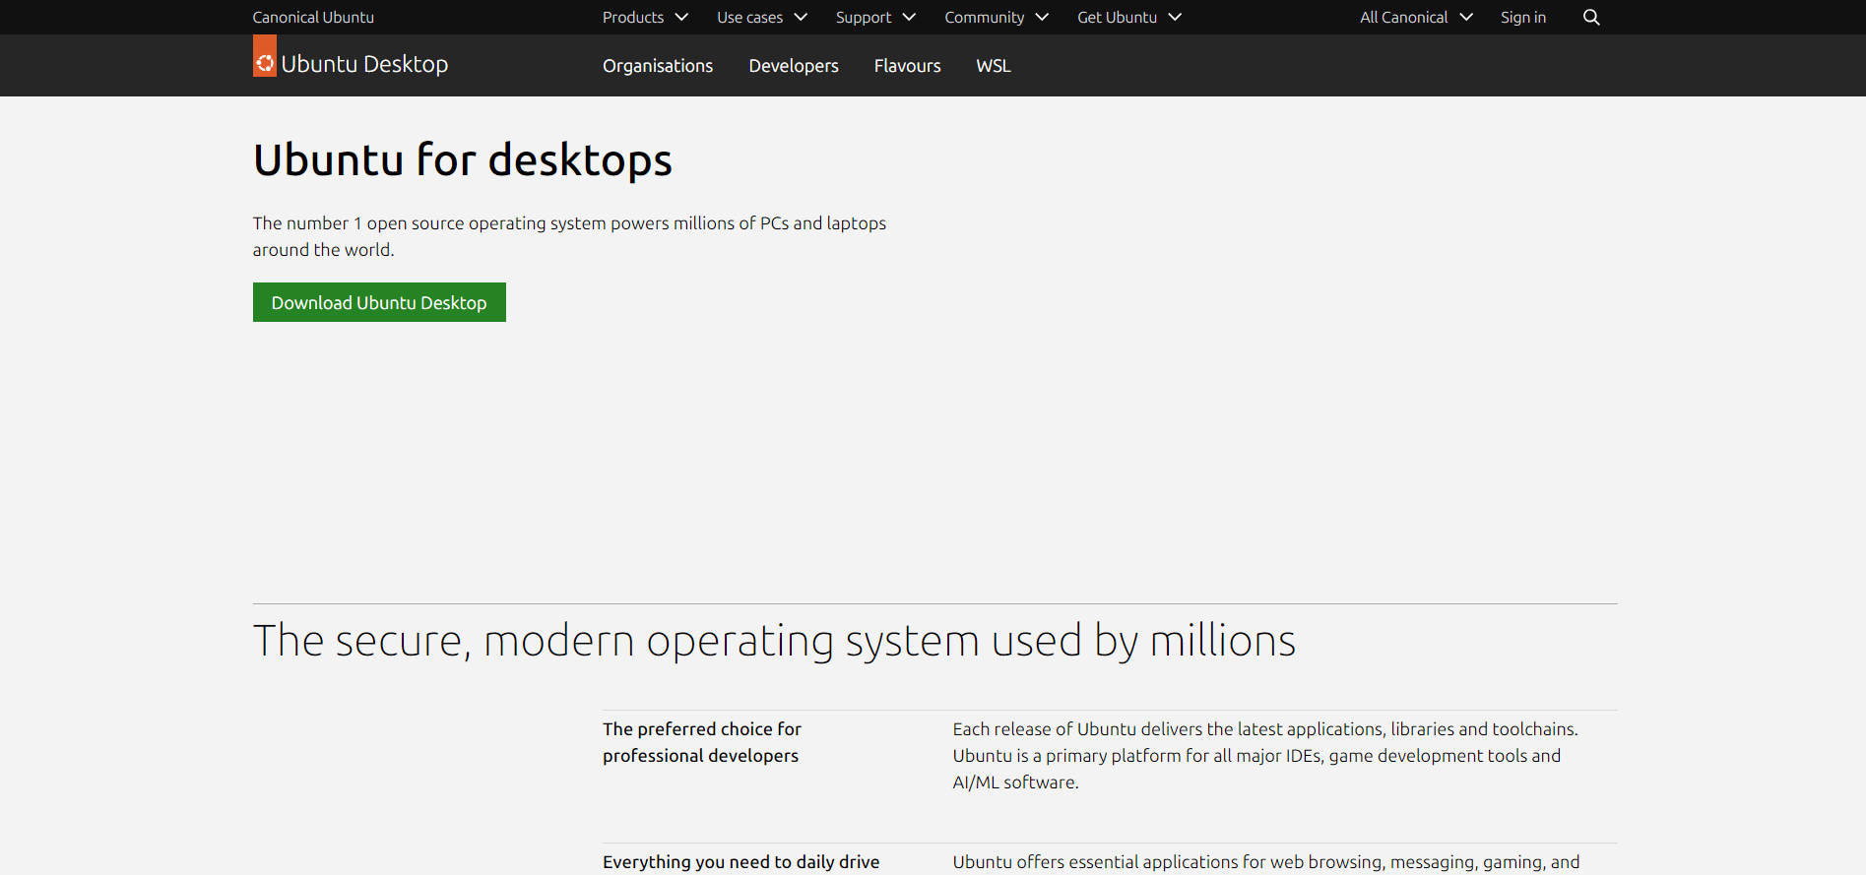Click the paragraph starting 'Each release of Ubuntu'
Viewport: 1866px width, 875px height.
coord(1265,756)
